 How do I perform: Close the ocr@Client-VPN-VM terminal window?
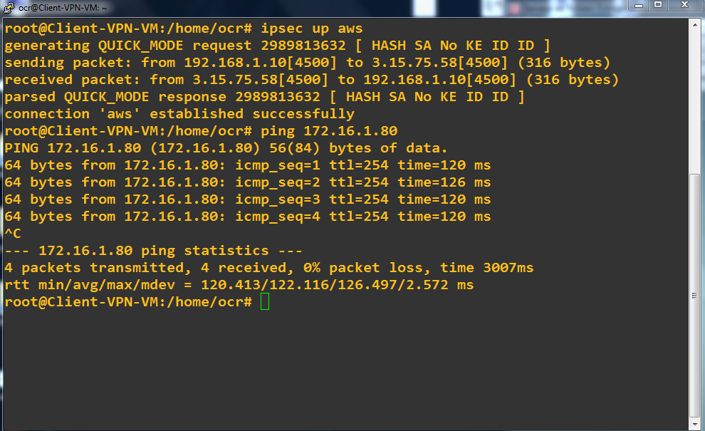[684, 6]
